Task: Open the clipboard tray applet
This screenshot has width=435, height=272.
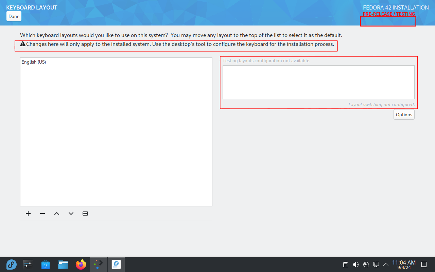Action: click(x=346, y=265)
